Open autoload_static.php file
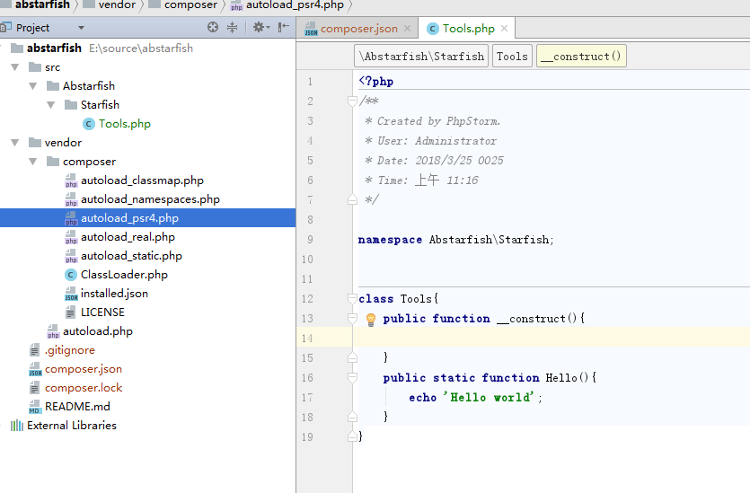 click(131, 256)
